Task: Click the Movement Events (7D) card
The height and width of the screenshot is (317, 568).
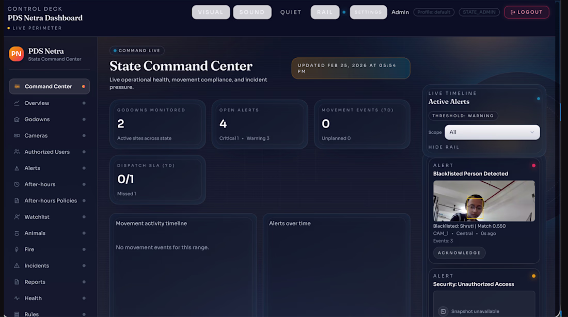Action: point(362,124)
